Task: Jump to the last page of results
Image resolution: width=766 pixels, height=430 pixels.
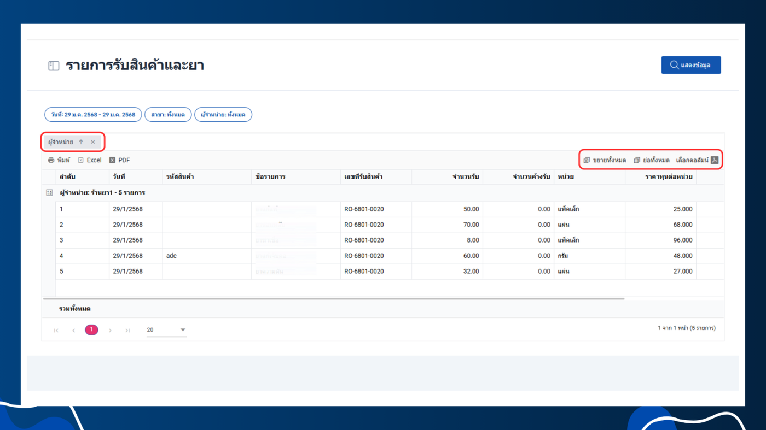Action: coord(127,330)
